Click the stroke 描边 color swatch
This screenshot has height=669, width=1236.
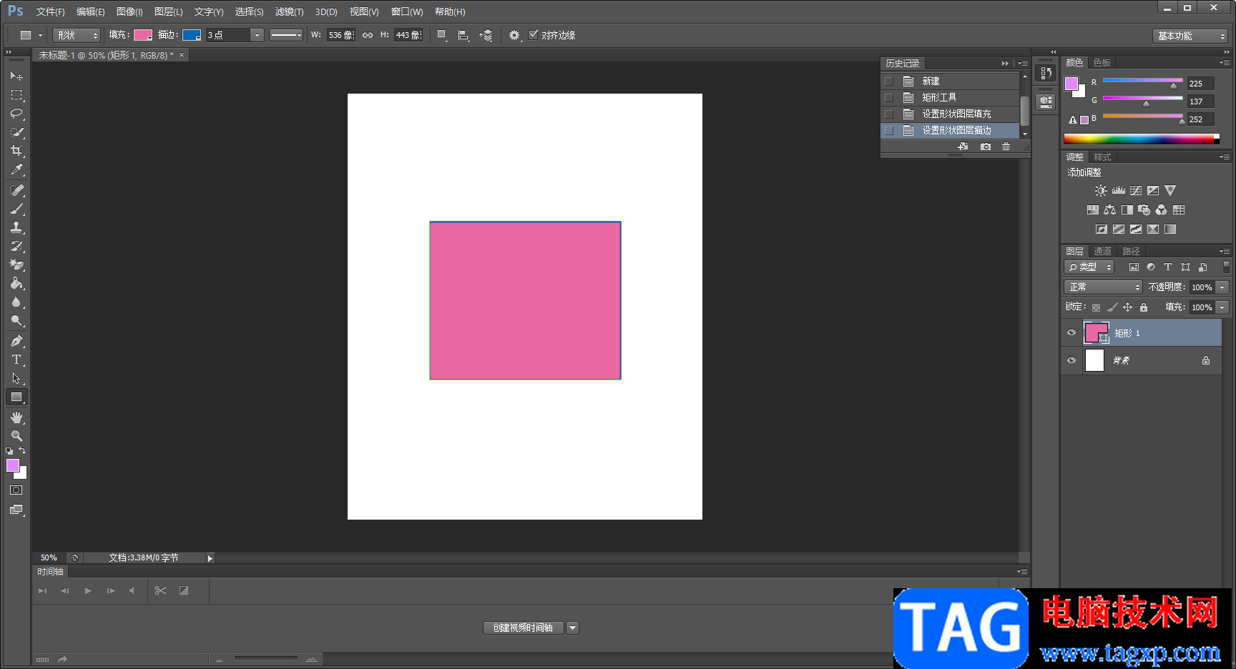point(192,35)
